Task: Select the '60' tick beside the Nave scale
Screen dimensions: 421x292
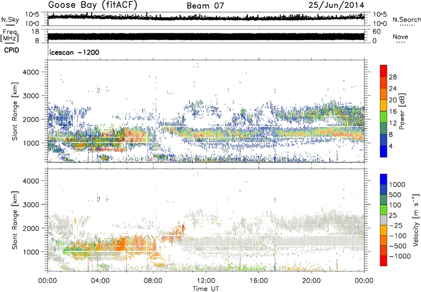Action: click(377, 32)
